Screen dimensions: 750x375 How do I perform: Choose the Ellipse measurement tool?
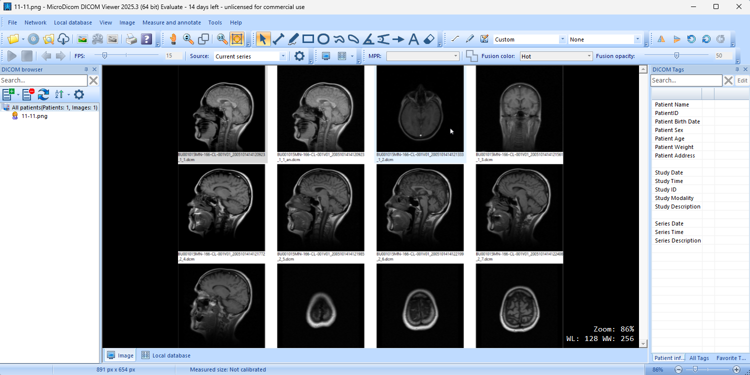(x=323, y=39)
